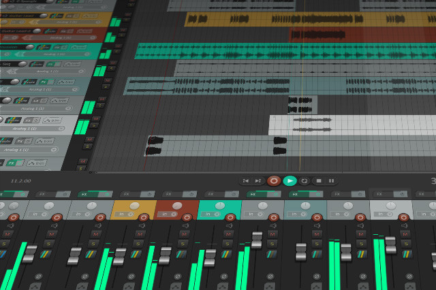Arm recording on the yellow mixer channel

click(143, 216)
